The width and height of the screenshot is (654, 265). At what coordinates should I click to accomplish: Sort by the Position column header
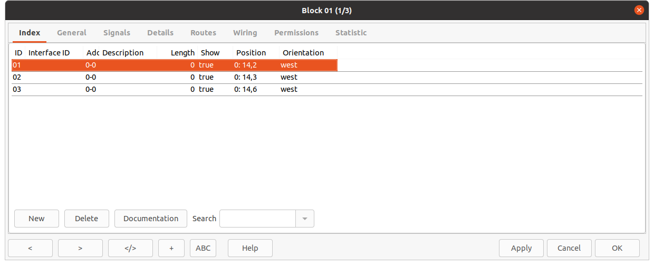click(x=251, y=53)
